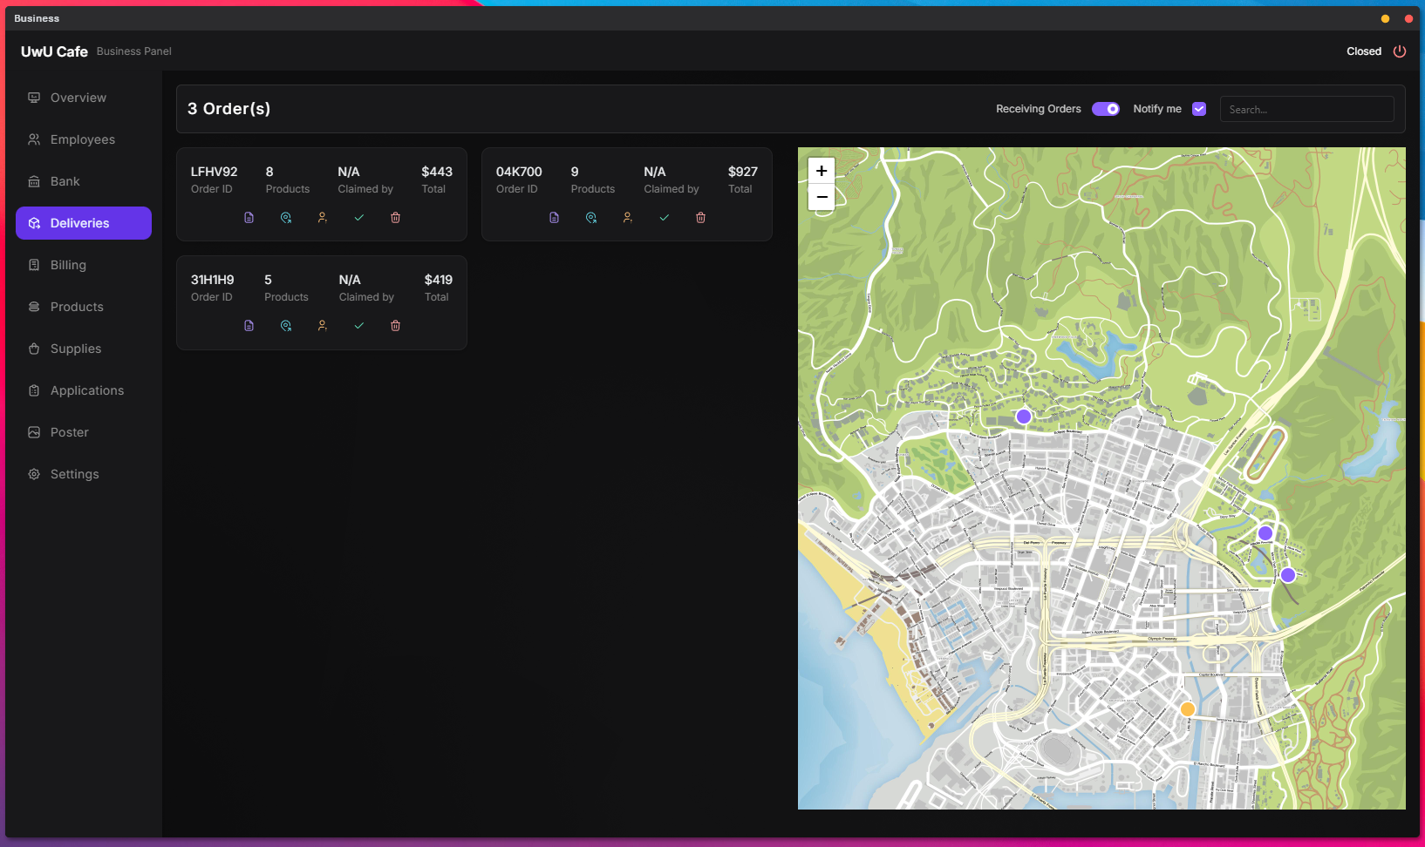Navigate to the Supplies page
The width and height of the screenshot is (1425, 847).
click(x=75, y=349)
